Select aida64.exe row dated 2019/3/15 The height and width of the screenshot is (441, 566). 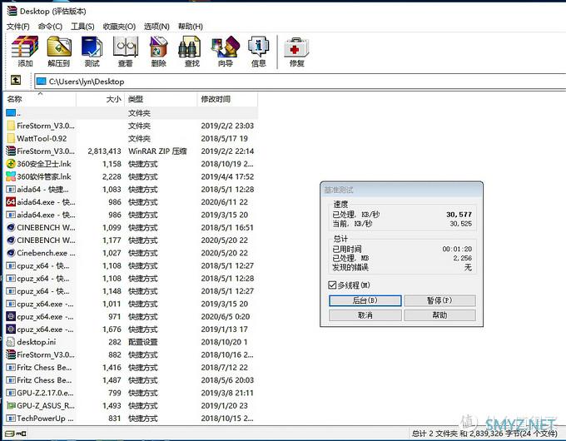[131, 215]
